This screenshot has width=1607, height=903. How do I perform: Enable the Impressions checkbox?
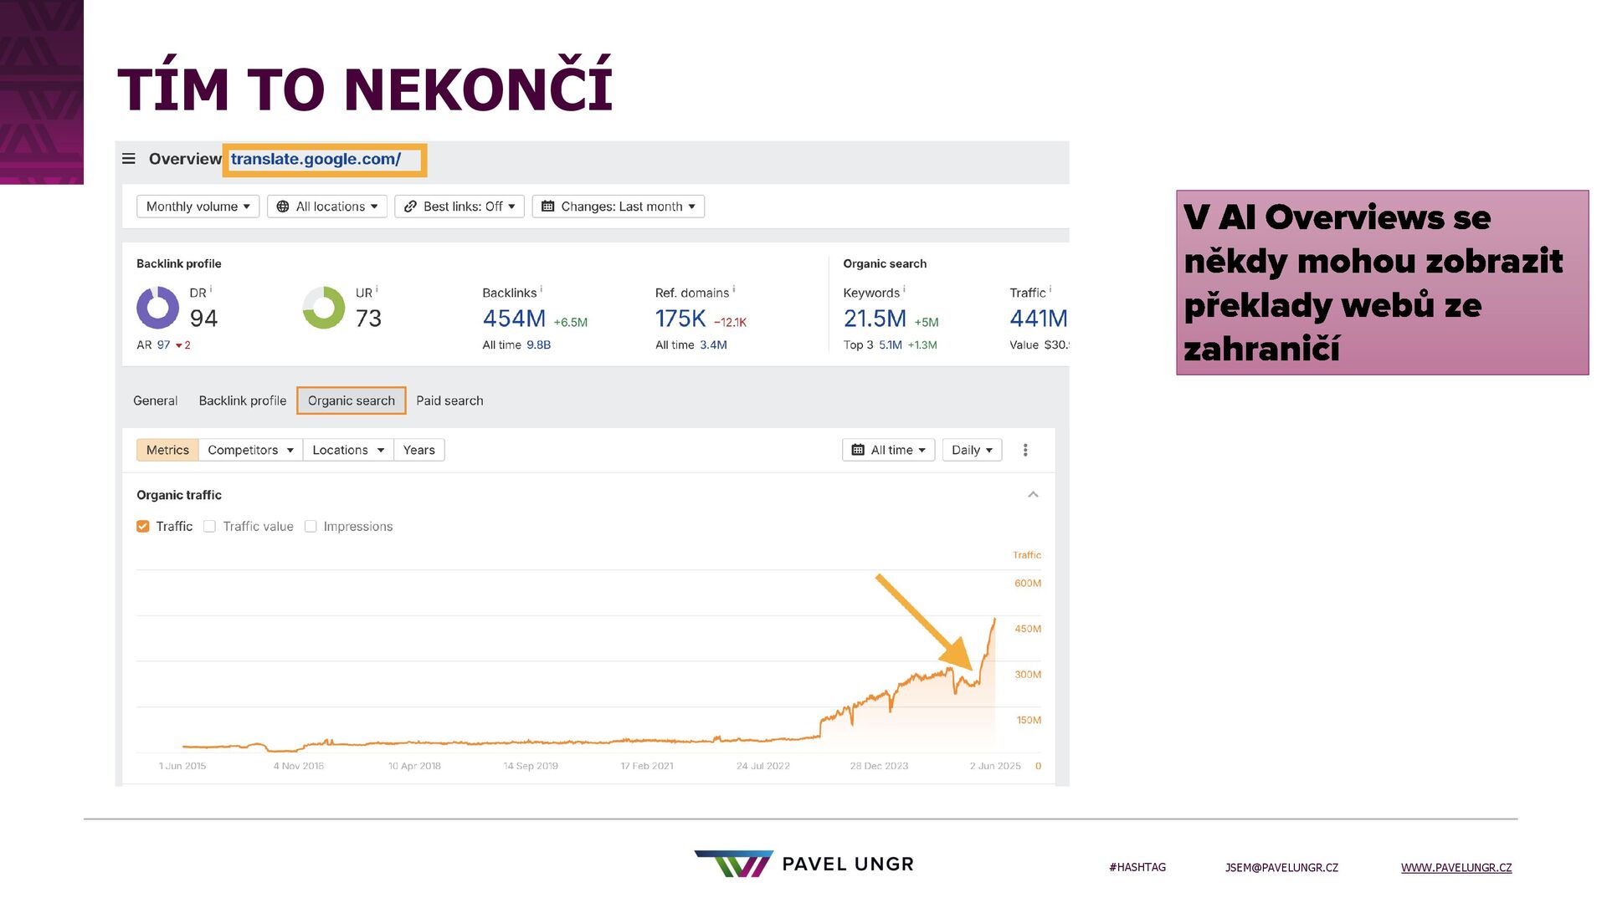(311, 527)
